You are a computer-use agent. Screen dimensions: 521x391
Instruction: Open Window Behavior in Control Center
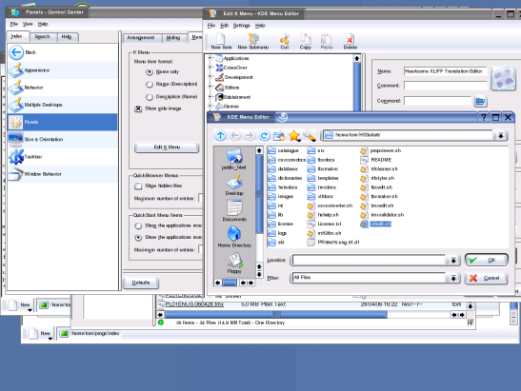click(x=63, y=173)
